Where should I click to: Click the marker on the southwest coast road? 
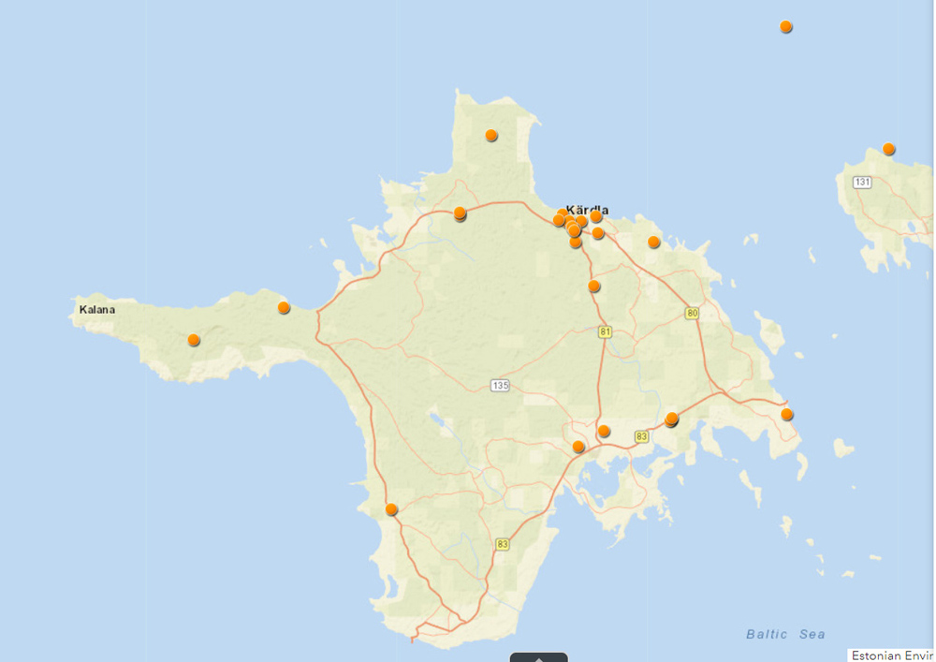point(391,510)
